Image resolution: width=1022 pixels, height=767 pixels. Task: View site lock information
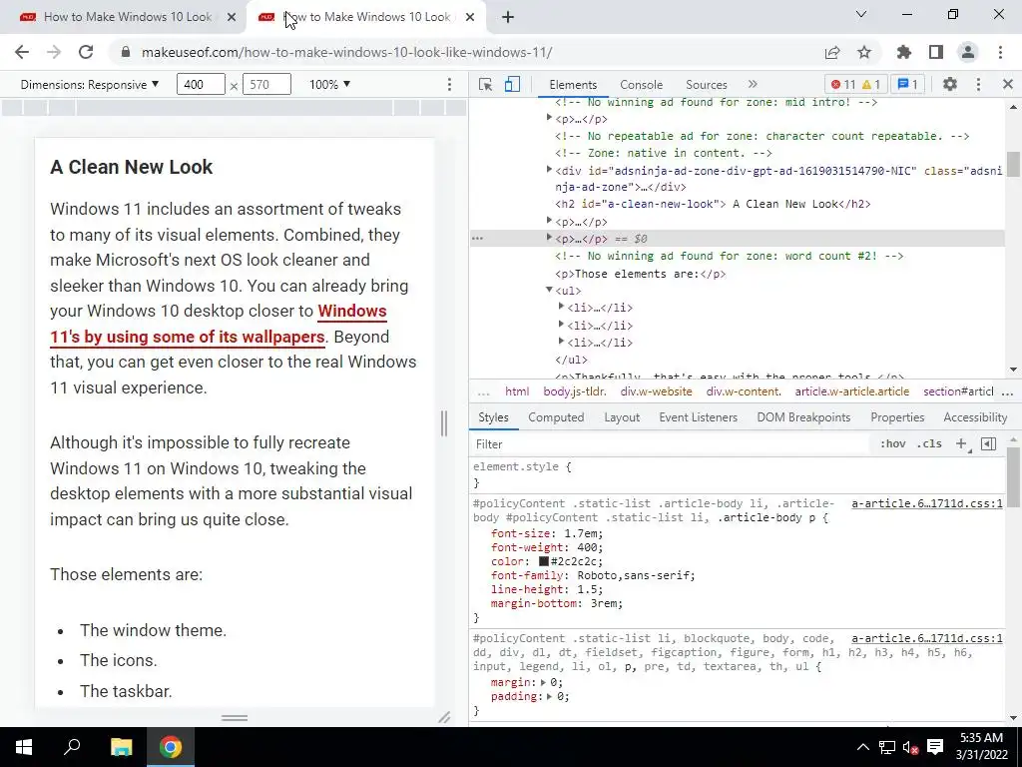point(127,52)
